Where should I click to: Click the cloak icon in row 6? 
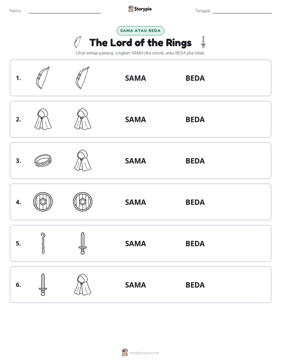(83, 284)
